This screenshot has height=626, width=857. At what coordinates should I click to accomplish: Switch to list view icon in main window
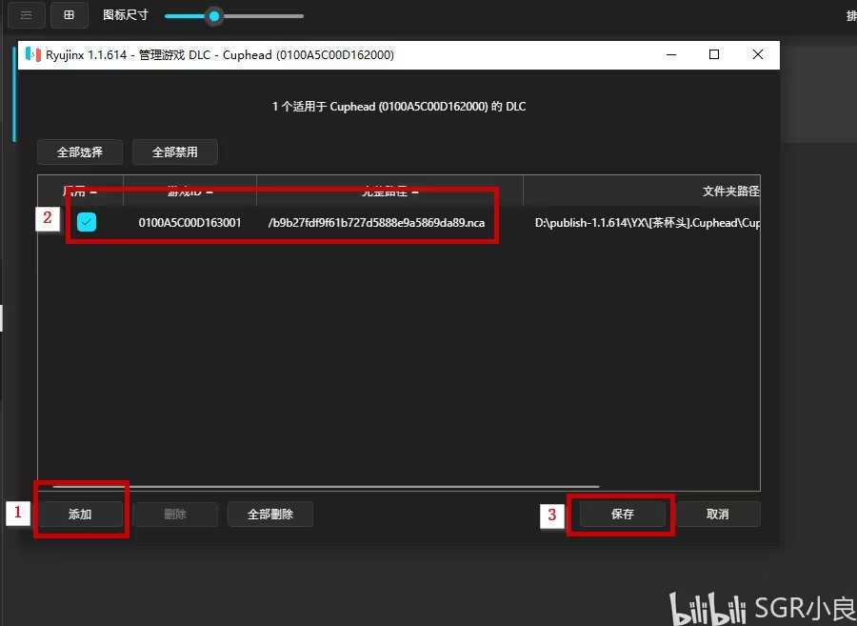tap(27, 14)
